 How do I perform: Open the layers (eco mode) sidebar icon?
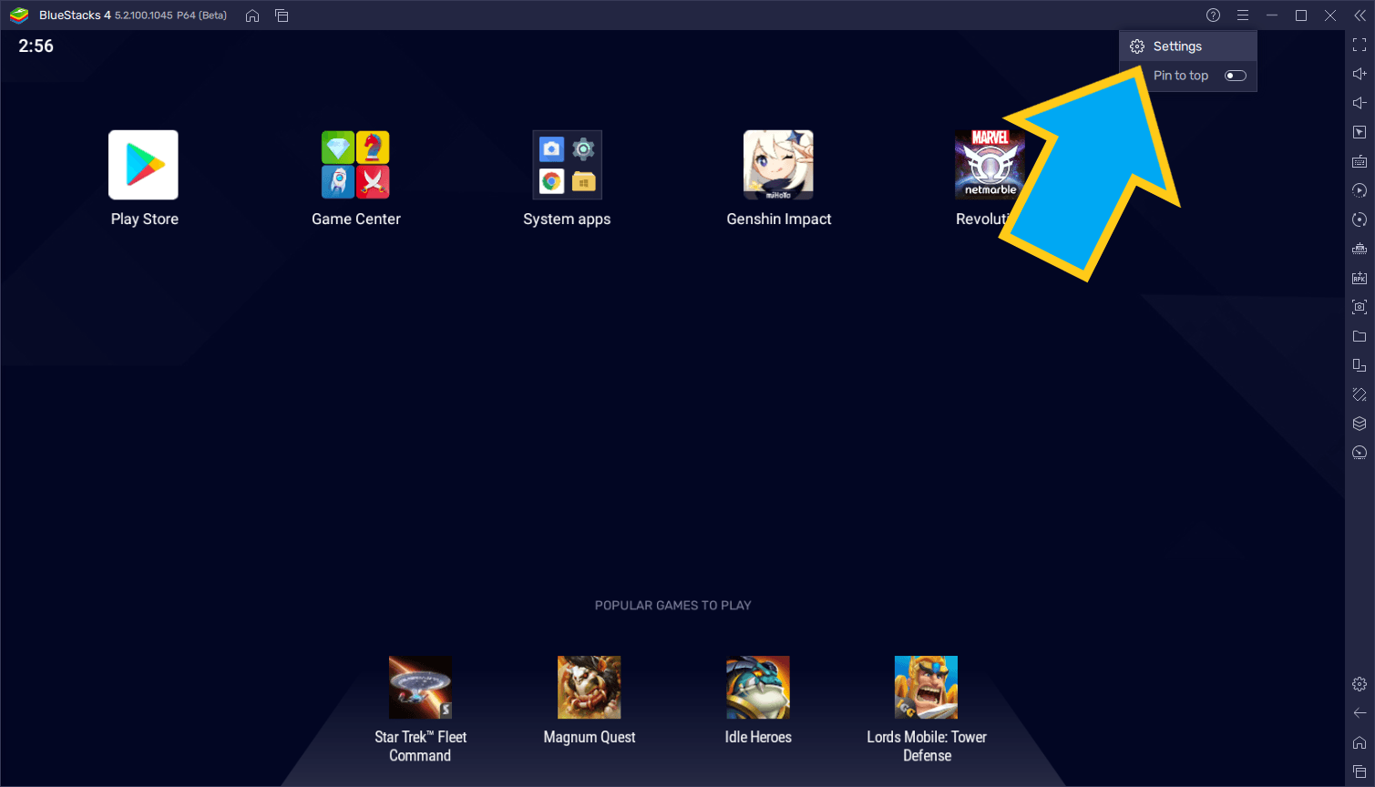tap(1360, 424)
